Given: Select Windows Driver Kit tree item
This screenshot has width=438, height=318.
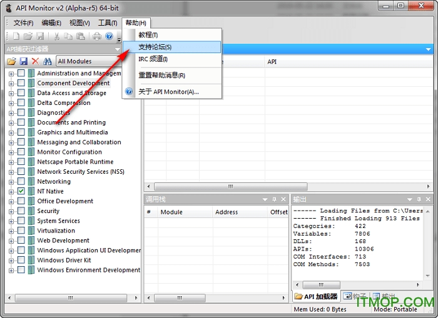Looking at the screenshot, I should (x=64, y=260).
